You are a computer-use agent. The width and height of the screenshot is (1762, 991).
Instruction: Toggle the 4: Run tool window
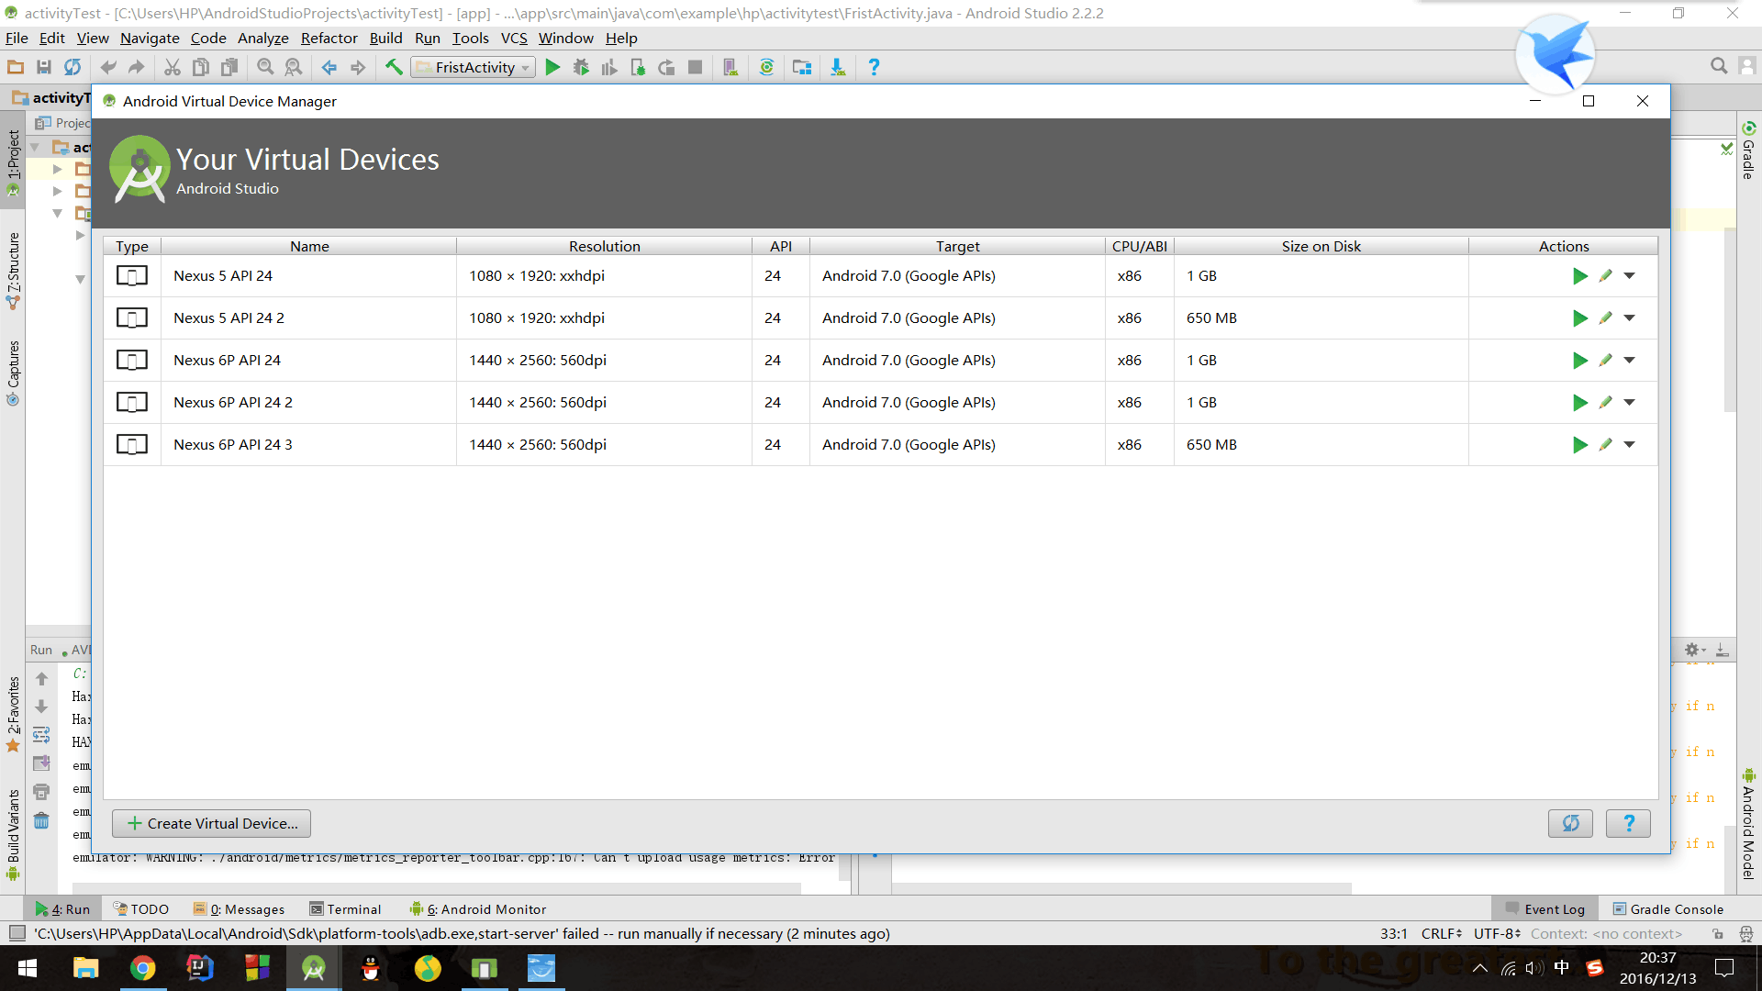[x=62, y=909]
